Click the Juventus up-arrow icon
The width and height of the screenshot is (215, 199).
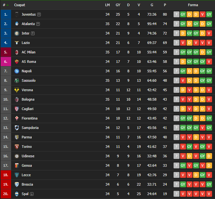point(39,14)
